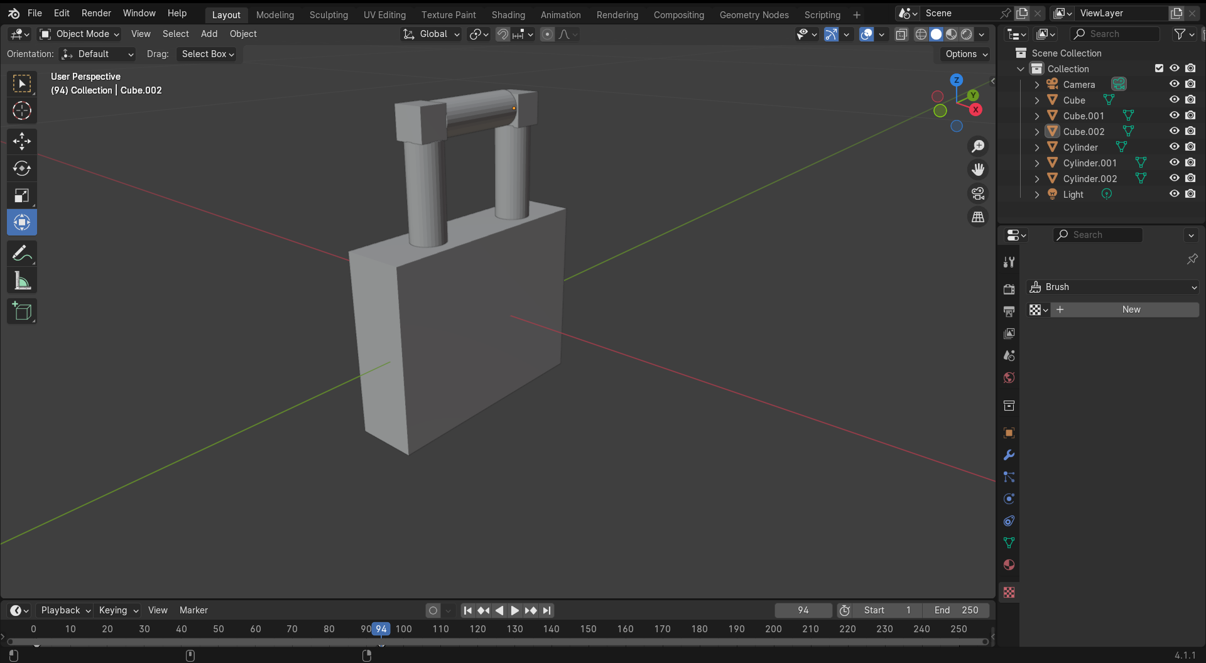Jump to the timeline start frame
Screen dimensions: 1206x663
467,610
